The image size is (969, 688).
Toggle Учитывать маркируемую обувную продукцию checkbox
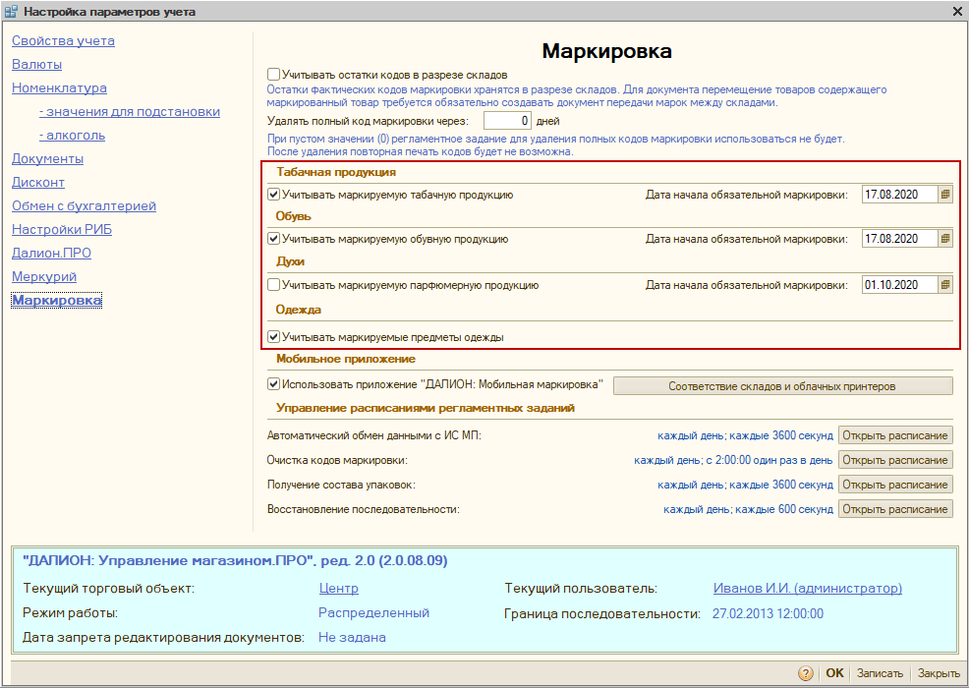[x=273, y=239]
